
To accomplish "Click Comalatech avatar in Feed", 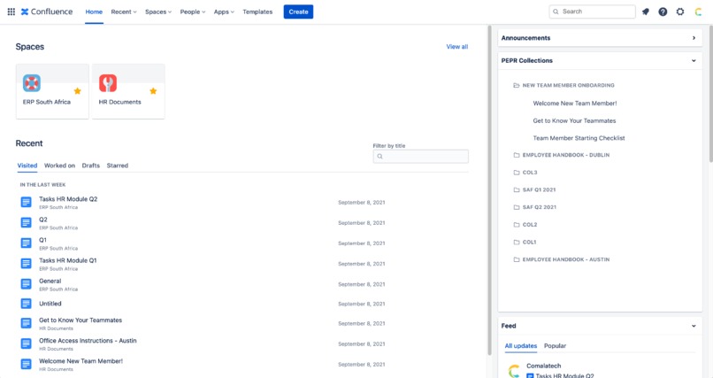I will [514, 371].
